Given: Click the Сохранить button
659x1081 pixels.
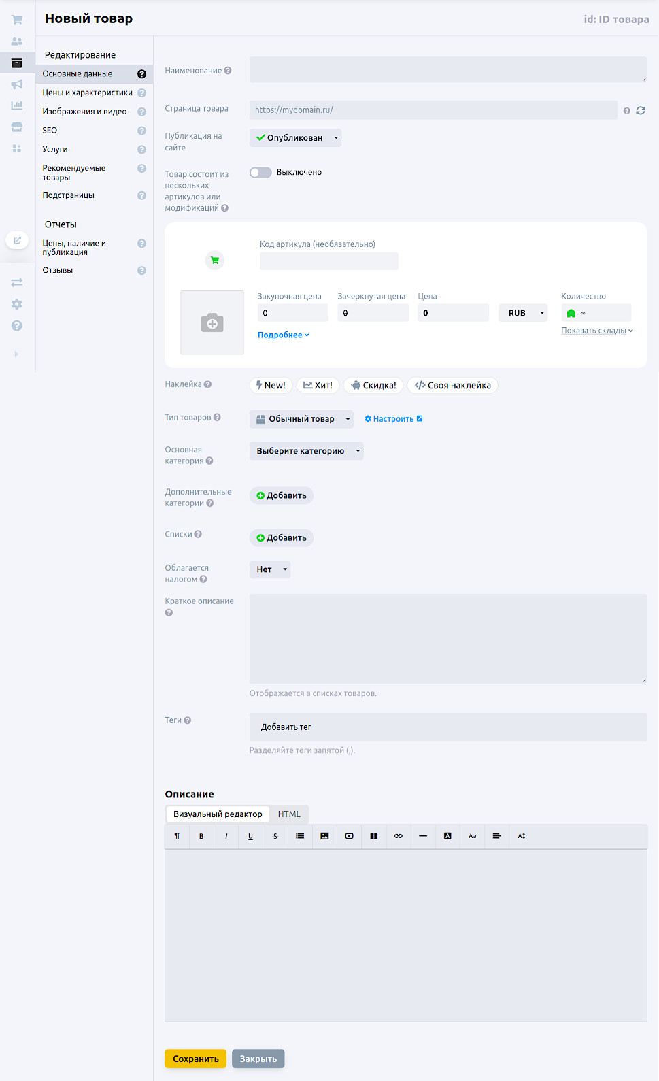Looking at the screenshot, I should pyautogui.click(x=195, y=1059).
